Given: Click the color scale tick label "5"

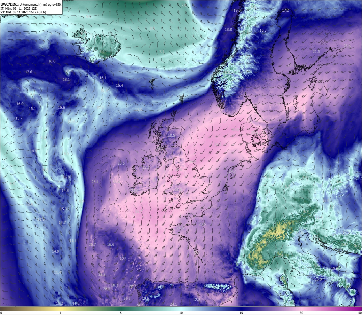Looking at the screenshot, I should tap(121, 312).
